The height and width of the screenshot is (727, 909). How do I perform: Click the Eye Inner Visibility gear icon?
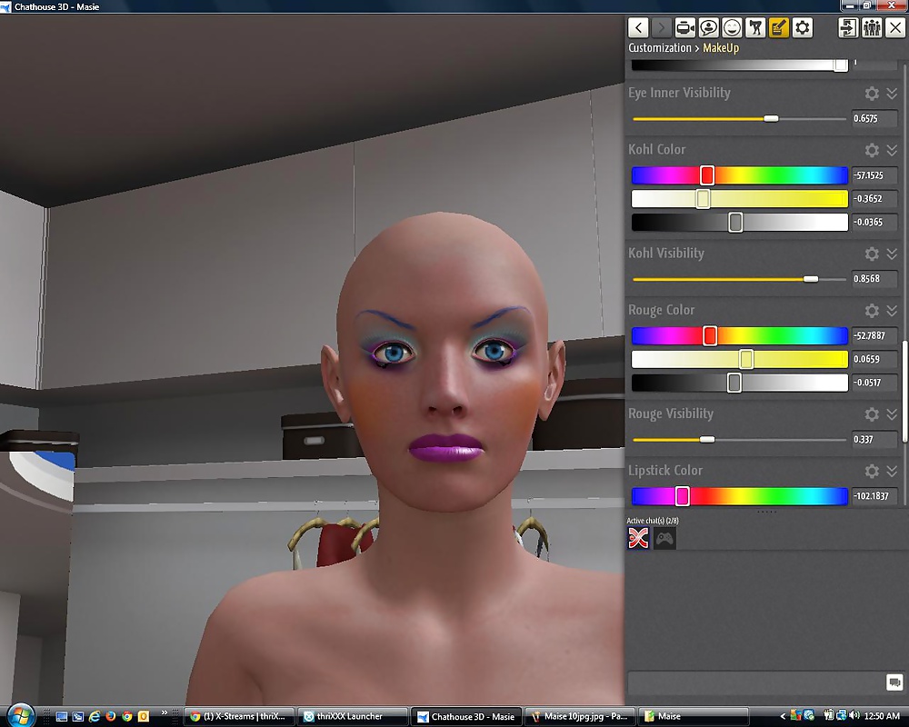click(872, 94)
